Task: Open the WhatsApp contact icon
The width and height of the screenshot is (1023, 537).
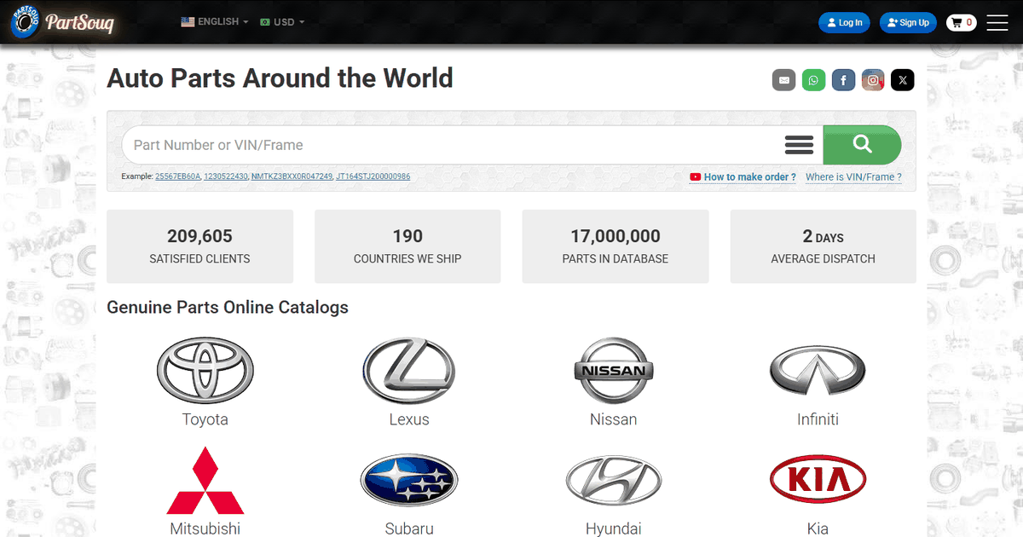Action: tap(813, 81)
